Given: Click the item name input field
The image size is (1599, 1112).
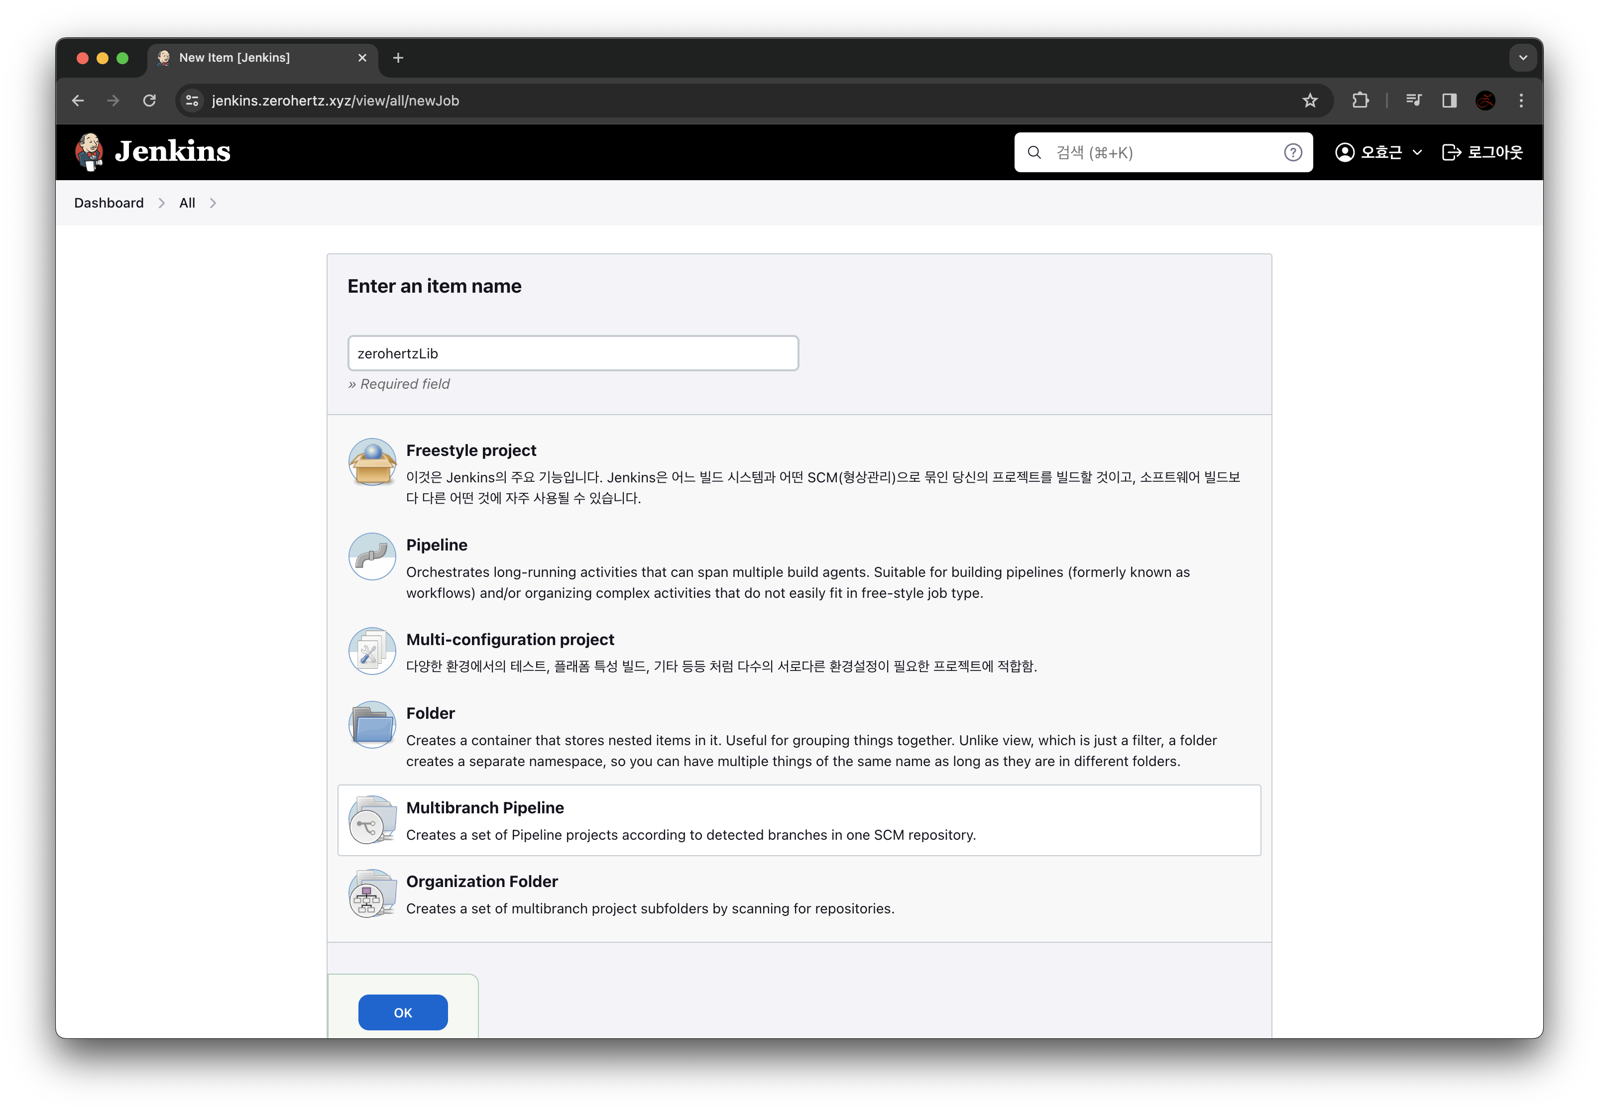Looking at the screenshot, I should 573,353.
